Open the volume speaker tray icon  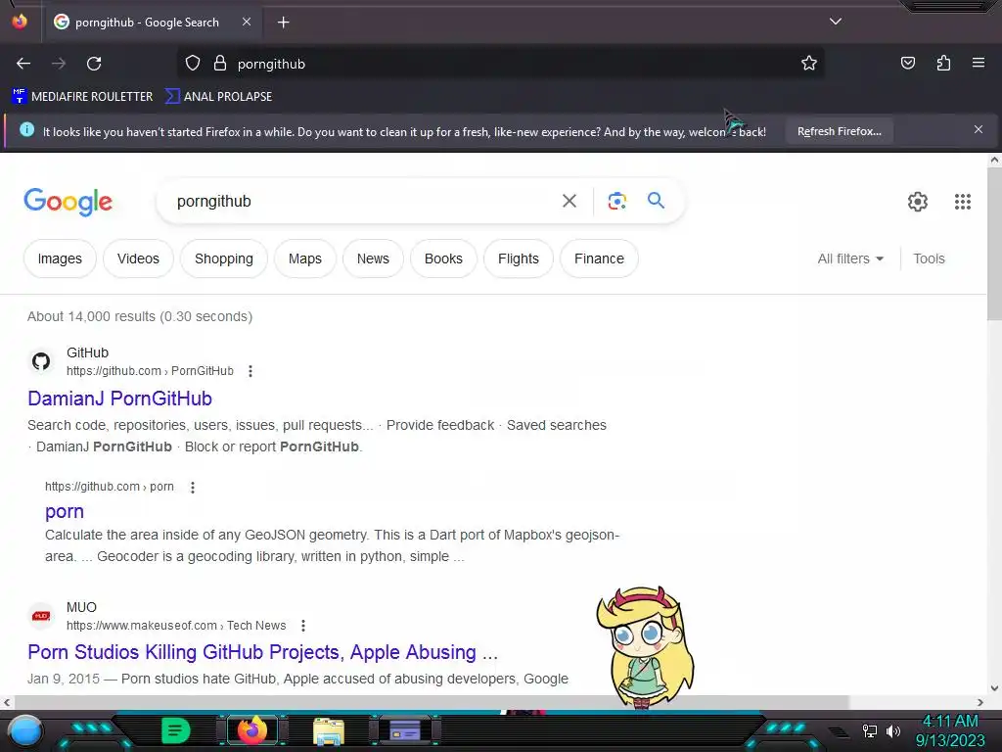[x=893, y=730]
